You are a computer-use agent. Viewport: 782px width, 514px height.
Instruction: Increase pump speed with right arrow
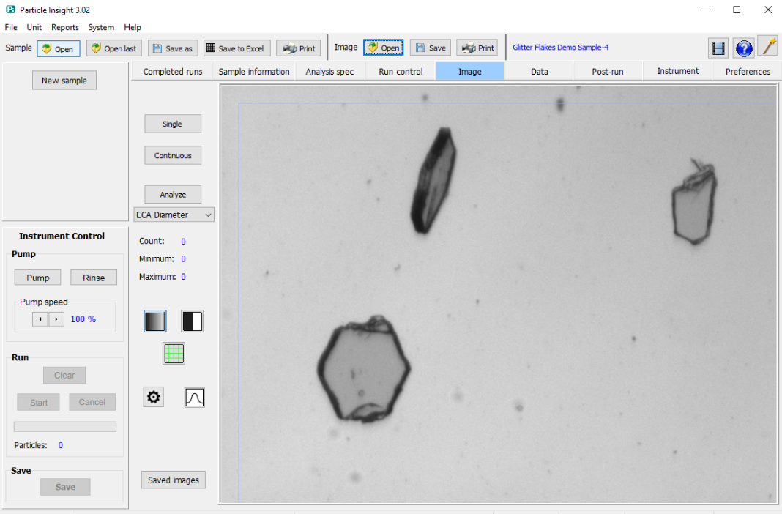(56, 319)
